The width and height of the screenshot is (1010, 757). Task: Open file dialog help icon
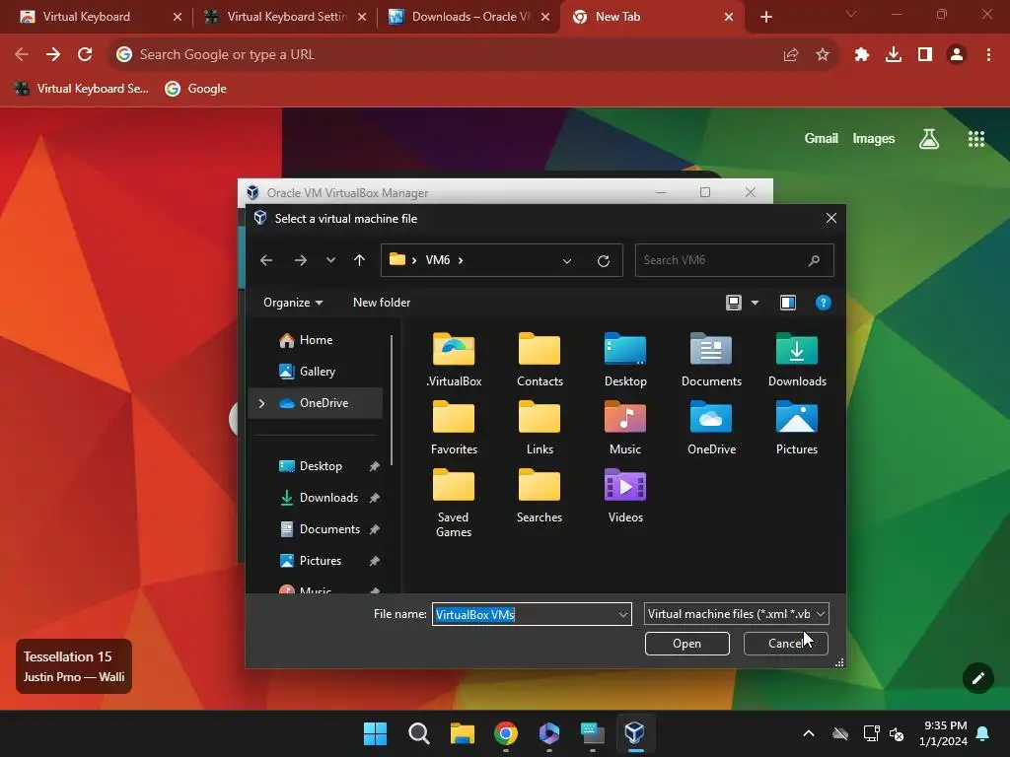[x=823, y=303]
